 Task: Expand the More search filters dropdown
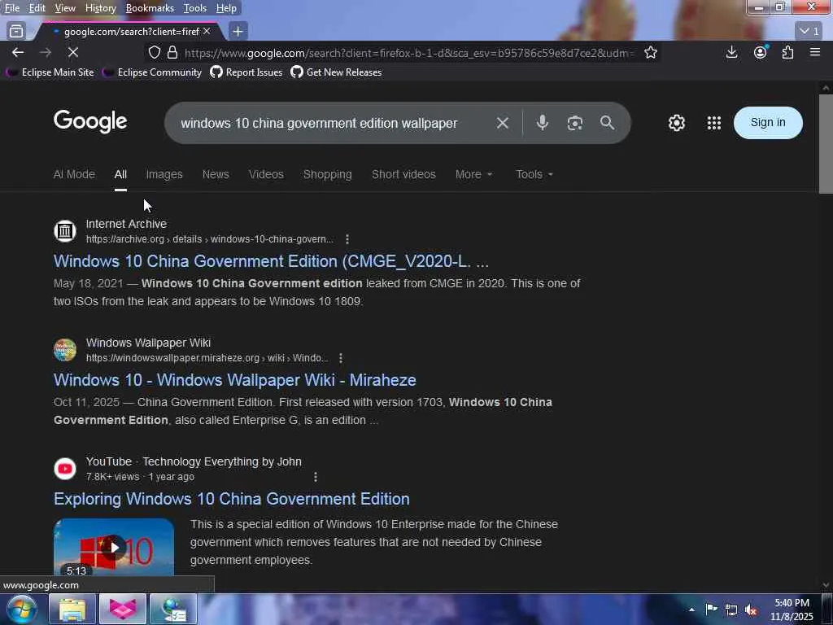click(474, 174)
